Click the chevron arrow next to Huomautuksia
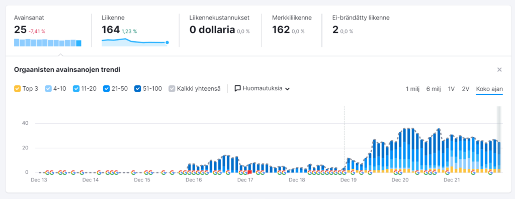 tap(287, 89)
